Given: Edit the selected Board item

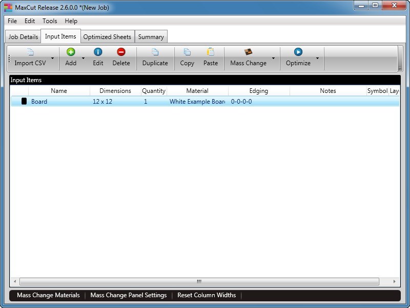Looking at the screenshot, I should [97, 56].
